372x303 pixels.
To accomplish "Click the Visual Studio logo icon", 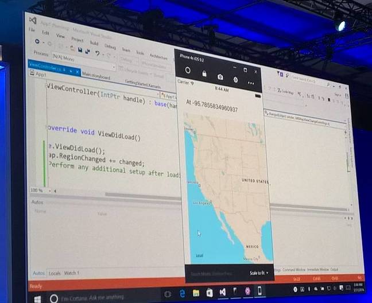I will pyautogui.click(x=33, y=21).
